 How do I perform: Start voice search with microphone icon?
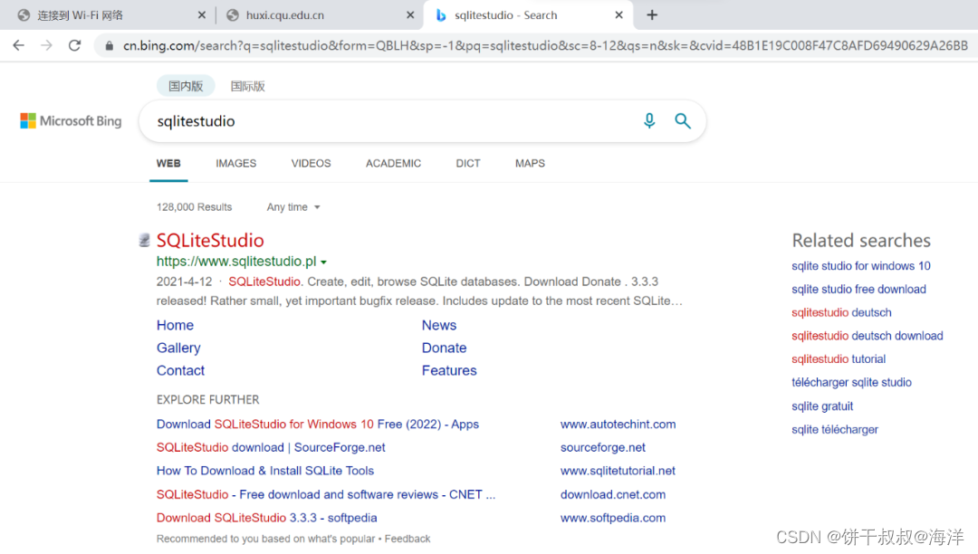649,121
